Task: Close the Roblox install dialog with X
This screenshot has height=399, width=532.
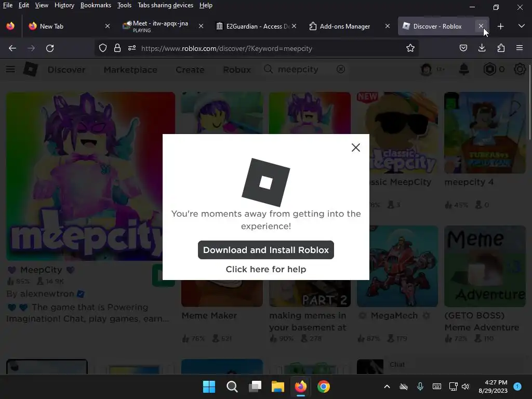Action: [x=355, y=148]
